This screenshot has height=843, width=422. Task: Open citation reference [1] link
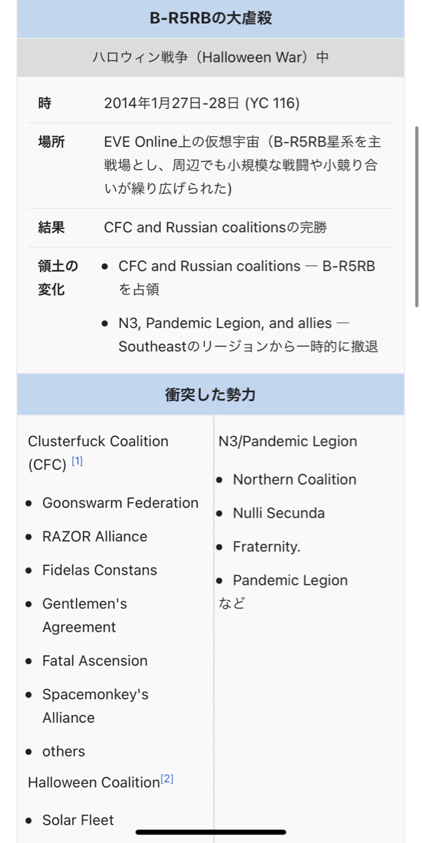point(77,462)
